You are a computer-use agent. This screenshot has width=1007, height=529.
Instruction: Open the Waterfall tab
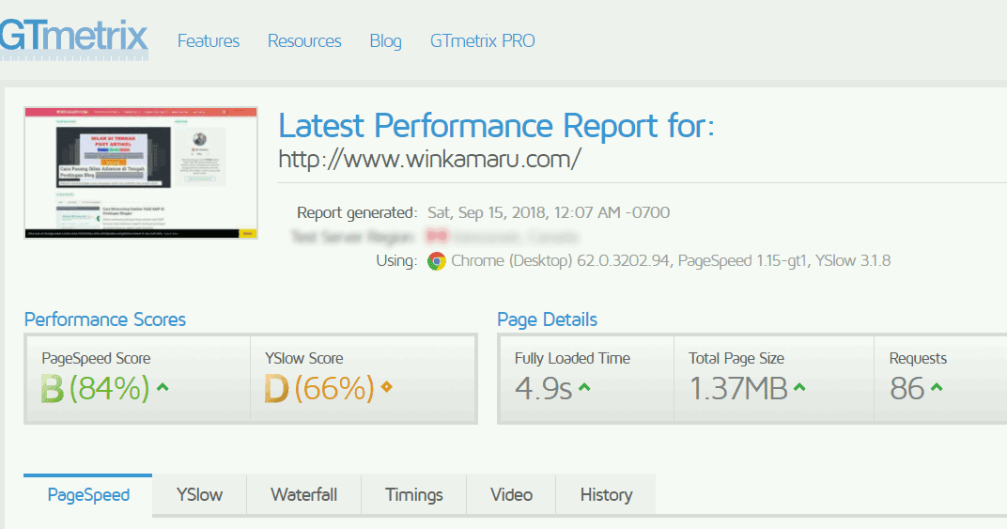303,495
